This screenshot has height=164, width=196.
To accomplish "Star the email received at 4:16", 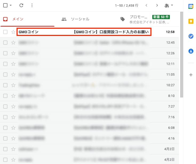I will pos(13,138).
